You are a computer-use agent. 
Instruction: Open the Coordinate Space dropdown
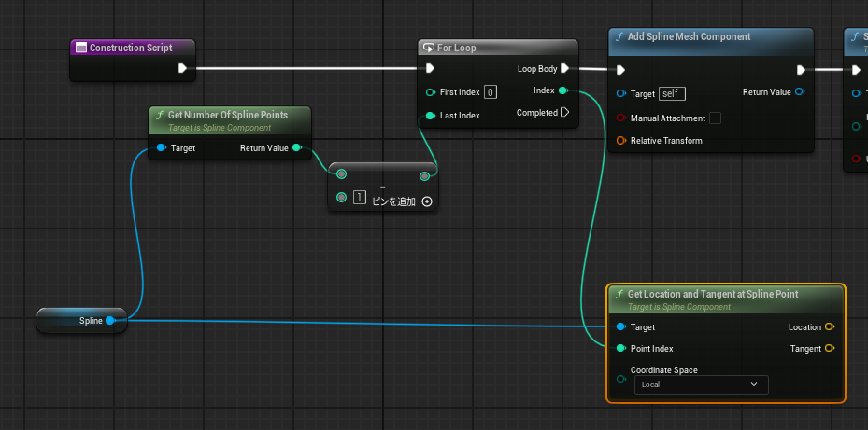point(701,384)
